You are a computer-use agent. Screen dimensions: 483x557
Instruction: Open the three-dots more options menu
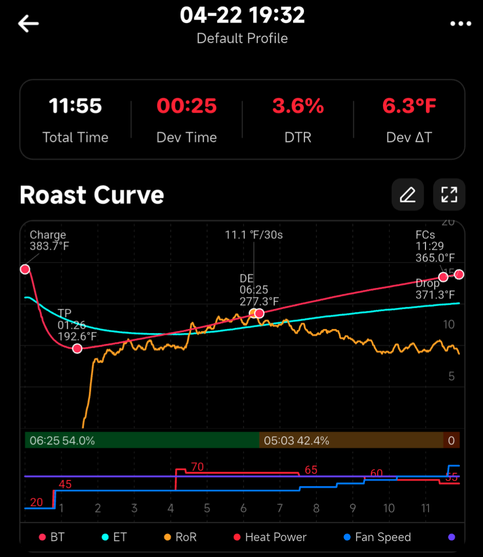460,24
